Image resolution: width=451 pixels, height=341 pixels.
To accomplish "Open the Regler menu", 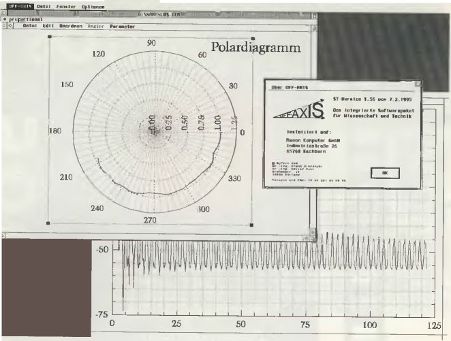I will coord(95,27).
